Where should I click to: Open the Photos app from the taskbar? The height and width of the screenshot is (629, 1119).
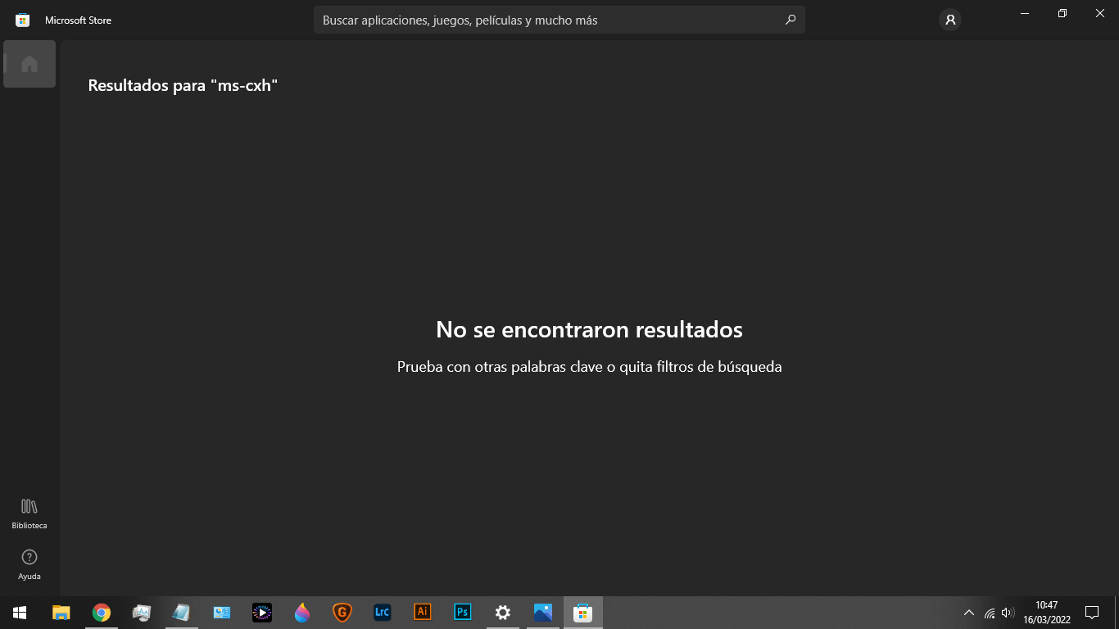(x=542, y=613)
